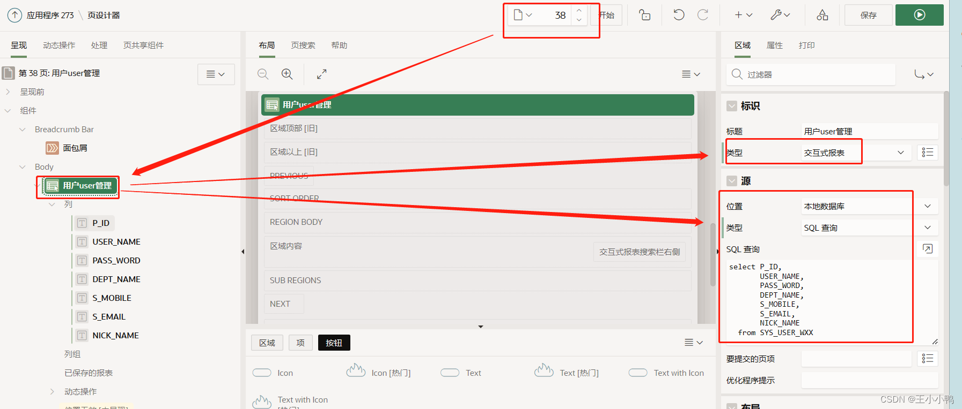Image resolution: width=962 pixels, height=409 pixels.
Task: Pick the Text with Icon [热门] button template
Action: click(290, 403)
